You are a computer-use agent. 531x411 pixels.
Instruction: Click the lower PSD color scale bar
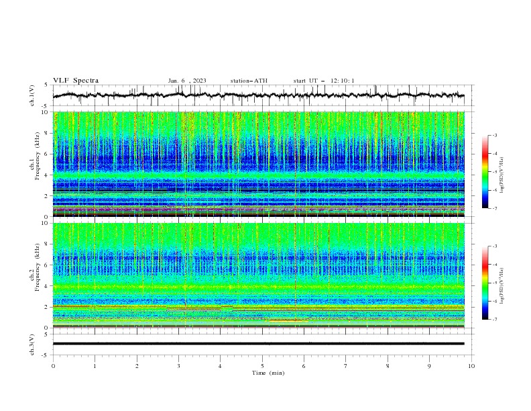point(485,283)
